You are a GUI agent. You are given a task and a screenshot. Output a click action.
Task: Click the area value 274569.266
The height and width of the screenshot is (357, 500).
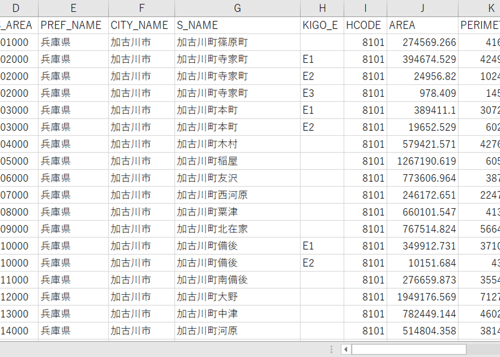(423, 42)
